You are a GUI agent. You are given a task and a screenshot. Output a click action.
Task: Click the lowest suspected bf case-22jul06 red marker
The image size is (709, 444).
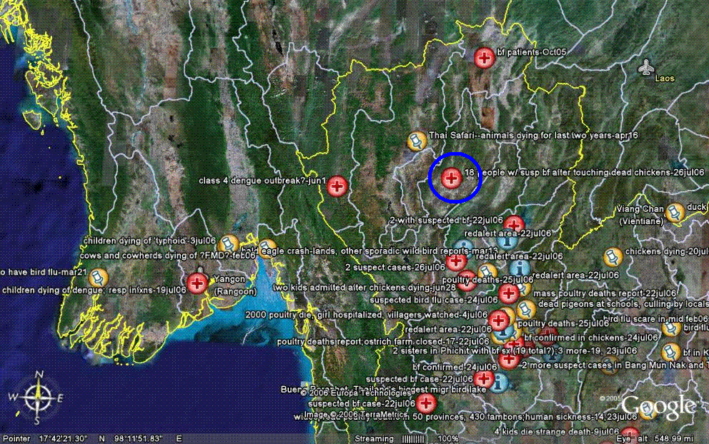[427, 403]
